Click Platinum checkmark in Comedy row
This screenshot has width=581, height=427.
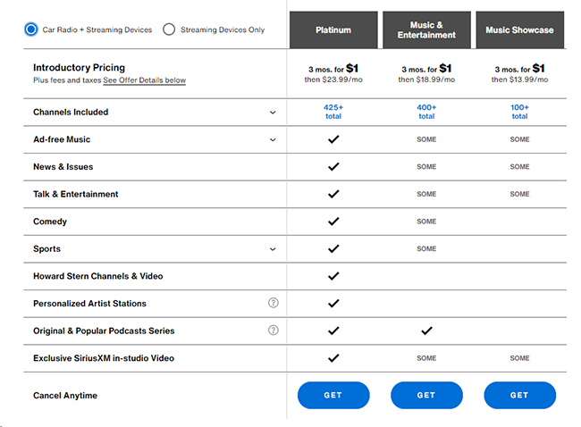coord(333,222)
